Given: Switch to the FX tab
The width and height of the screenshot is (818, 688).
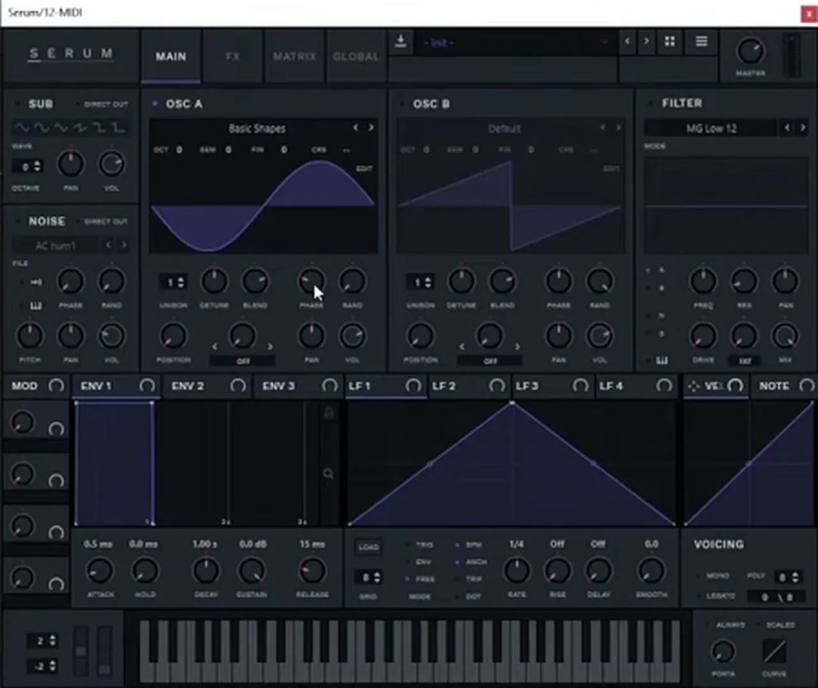Looking at the screenshot, I should click(233, 56).
